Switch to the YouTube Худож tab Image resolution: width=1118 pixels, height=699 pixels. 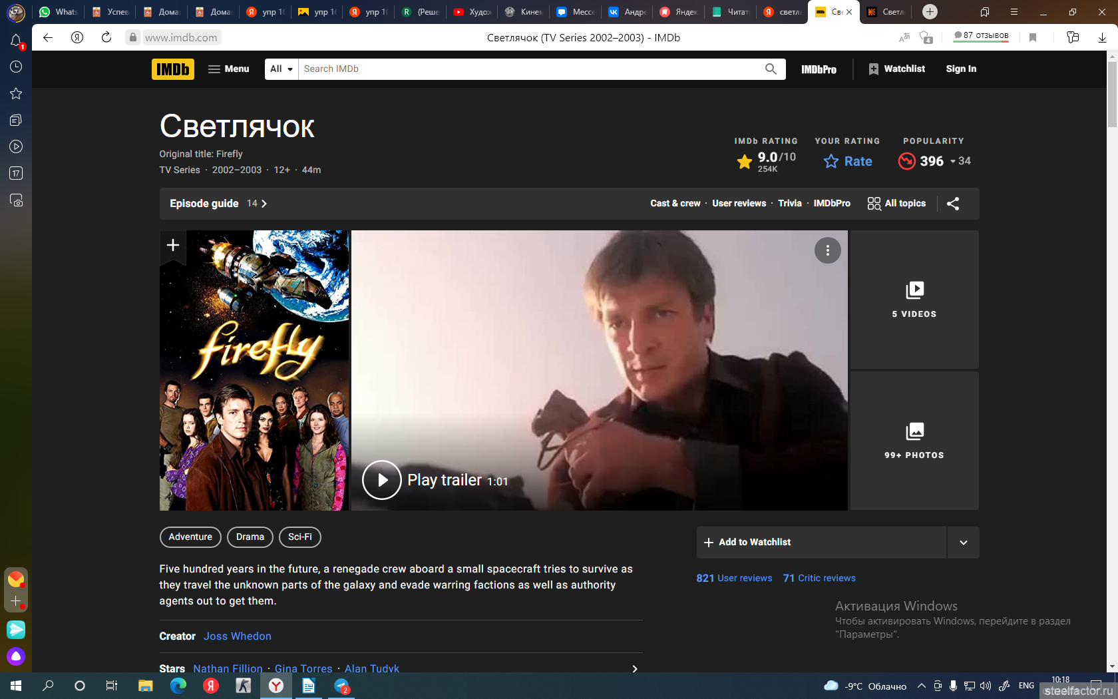472,12
